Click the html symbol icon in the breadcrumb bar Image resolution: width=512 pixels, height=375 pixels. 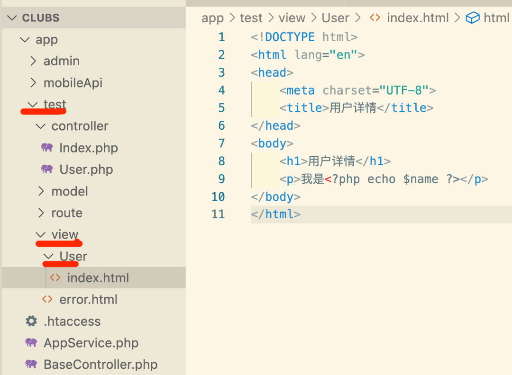point(472,18)
